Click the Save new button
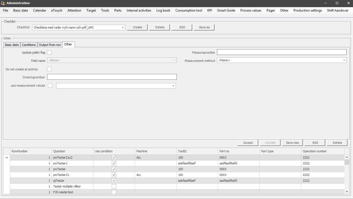 (x=292, y=143)
